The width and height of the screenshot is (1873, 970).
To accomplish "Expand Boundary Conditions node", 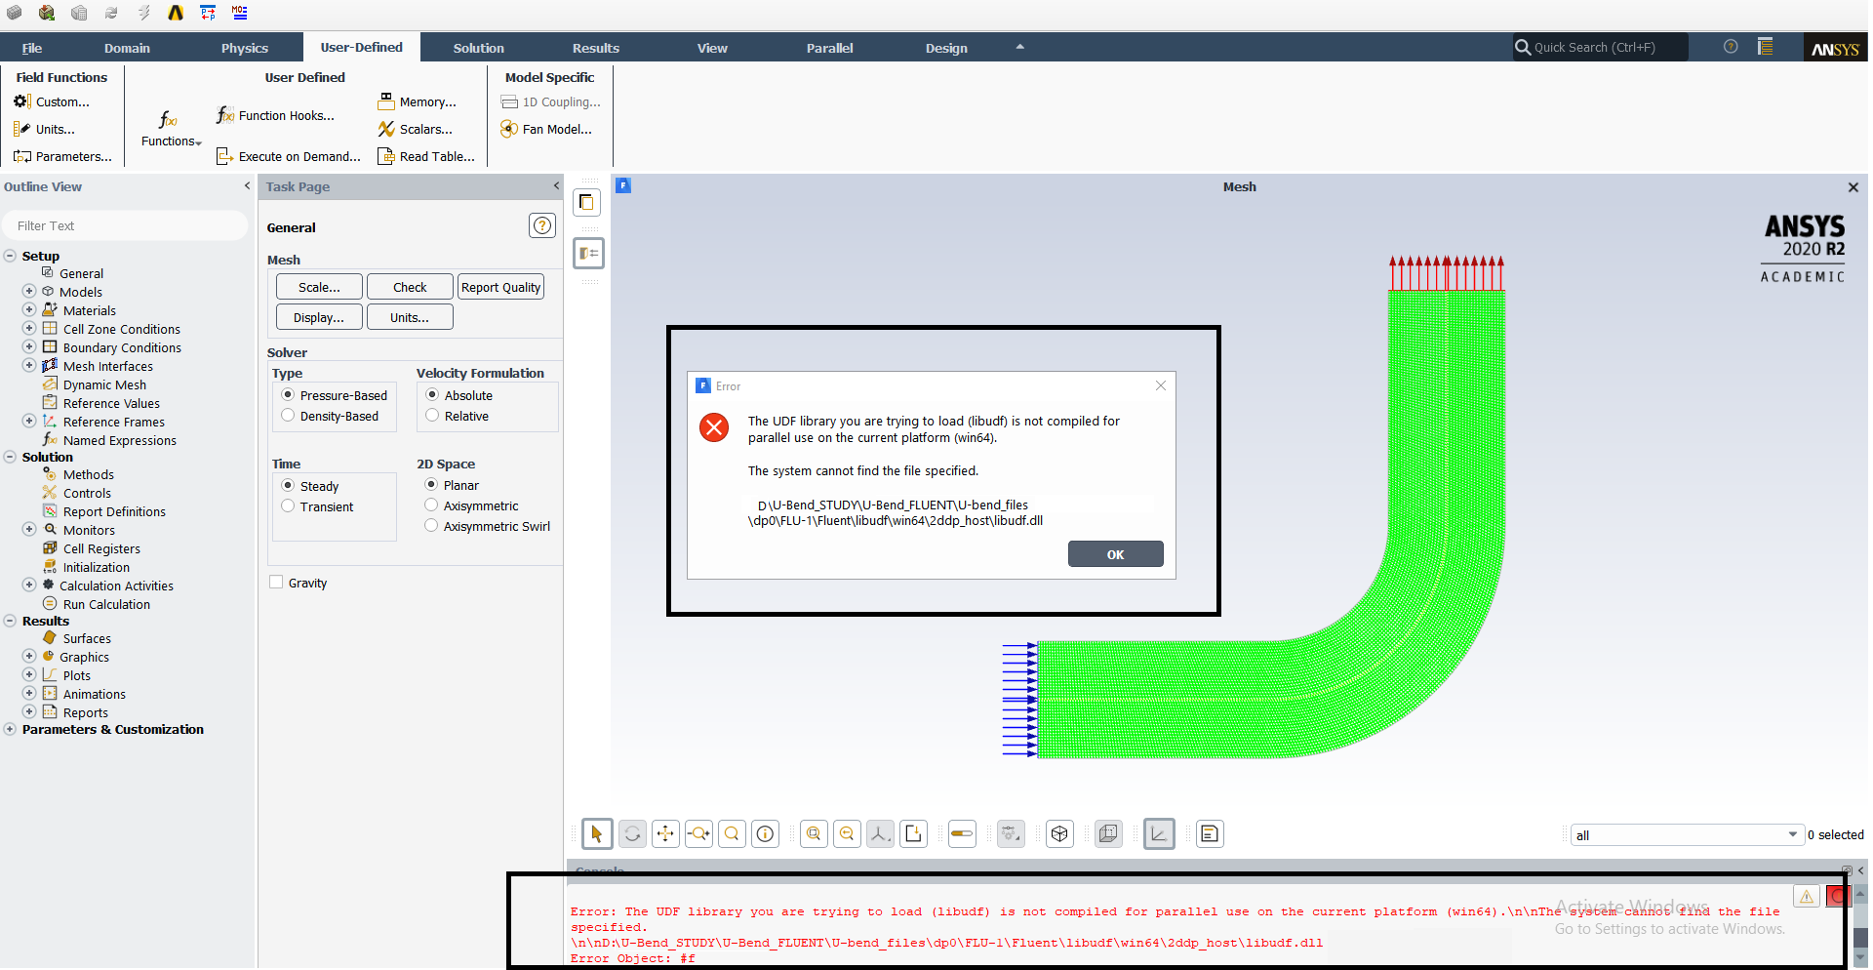I will tap(29, 346).
